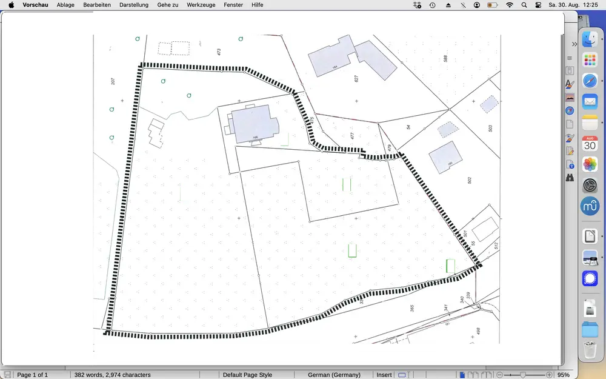Open German (Germany) language selector
606x379 pixels.
(x=334, y=375)
